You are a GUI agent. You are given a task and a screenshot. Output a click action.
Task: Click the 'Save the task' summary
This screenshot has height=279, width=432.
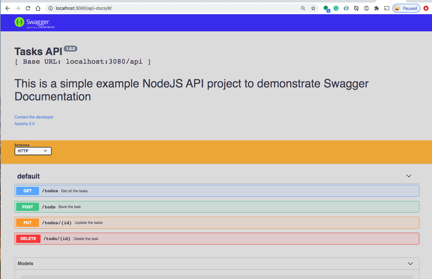[x=70, y=207]
